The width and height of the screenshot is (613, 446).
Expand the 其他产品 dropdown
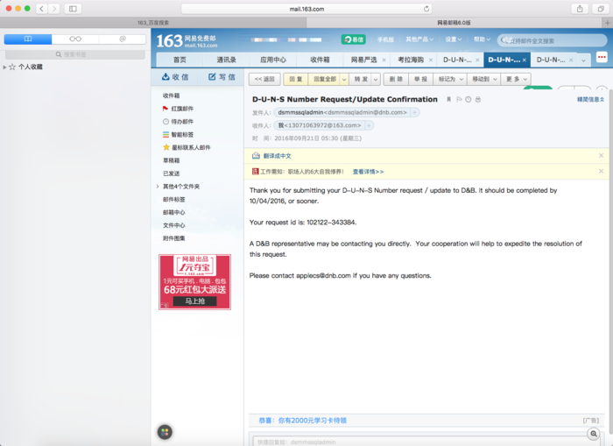coord(419,39)
